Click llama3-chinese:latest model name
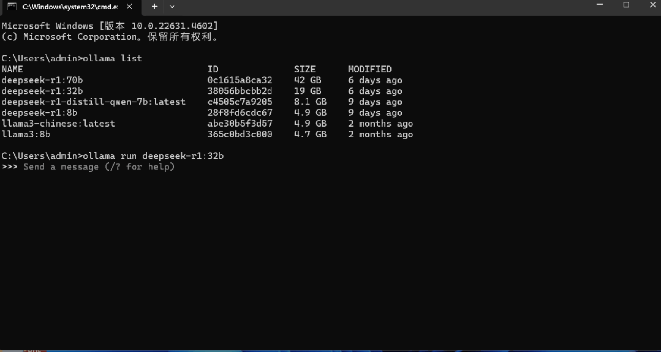The image size is (661, 352). pos(58,124)
